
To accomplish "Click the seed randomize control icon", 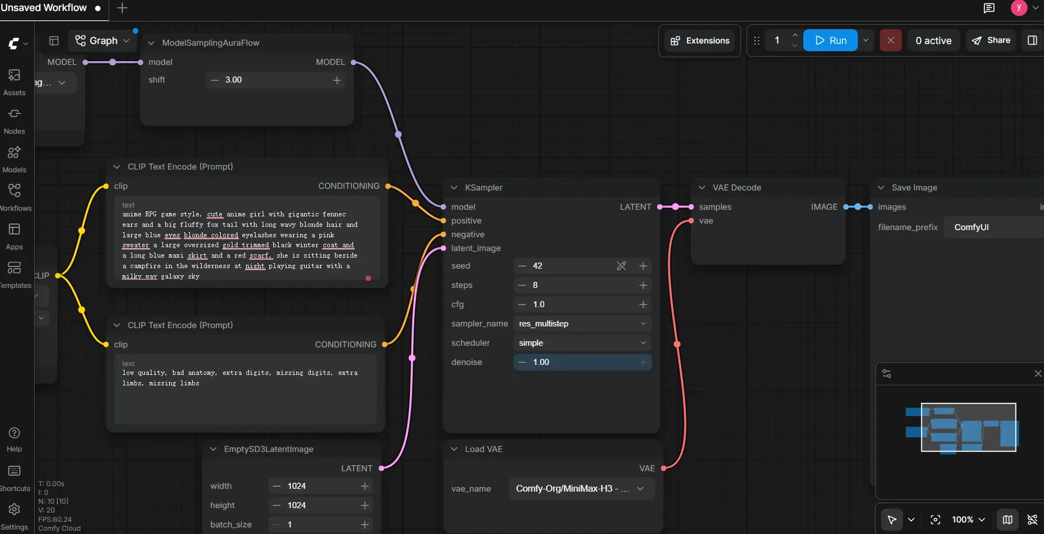I will (x=621, y=266).
